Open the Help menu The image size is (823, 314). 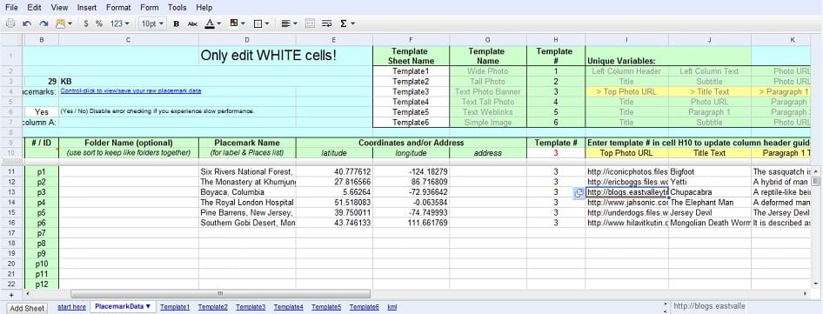point(204,8)
